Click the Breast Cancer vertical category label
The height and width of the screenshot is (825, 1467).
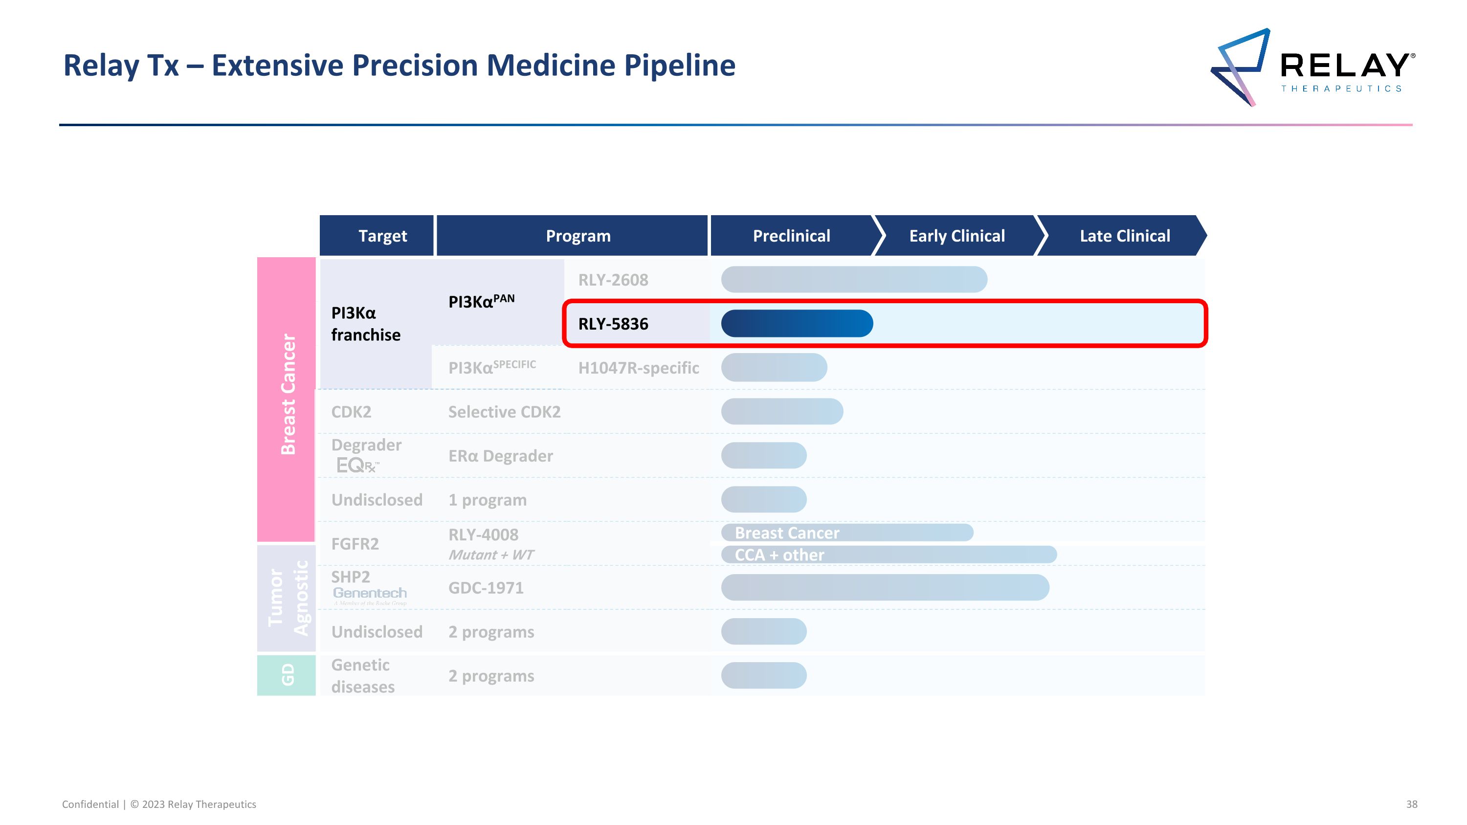[287, 399]
